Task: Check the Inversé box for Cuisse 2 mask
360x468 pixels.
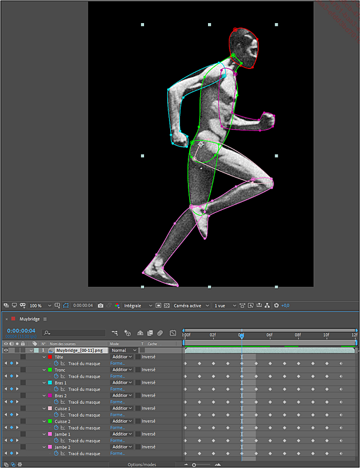Action: (x=138, y=421)
